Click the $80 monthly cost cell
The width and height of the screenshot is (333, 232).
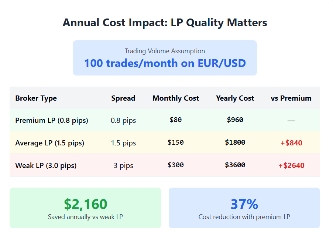pyautogui.click(x=176, y=120)
